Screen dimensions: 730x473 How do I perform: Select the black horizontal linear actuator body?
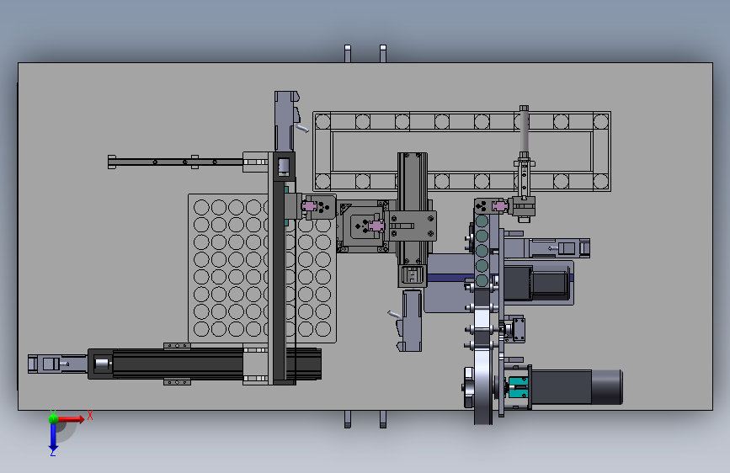point(205,364)
